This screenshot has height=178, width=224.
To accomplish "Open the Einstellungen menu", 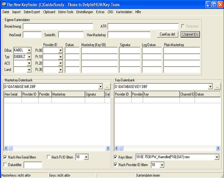I will coord(85,12).
